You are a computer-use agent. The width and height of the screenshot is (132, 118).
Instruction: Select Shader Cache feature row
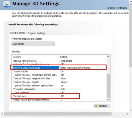(59, 71)
